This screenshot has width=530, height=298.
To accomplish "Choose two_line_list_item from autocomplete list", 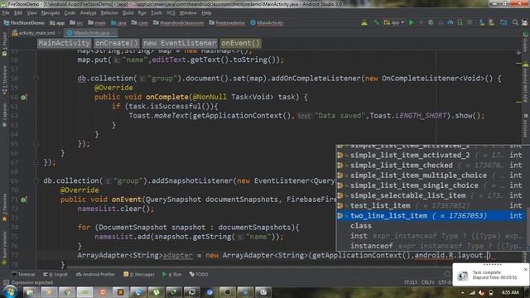I will tap(431, 215).
